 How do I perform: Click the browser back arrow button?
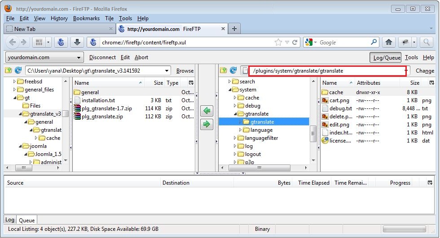[13, 42]
